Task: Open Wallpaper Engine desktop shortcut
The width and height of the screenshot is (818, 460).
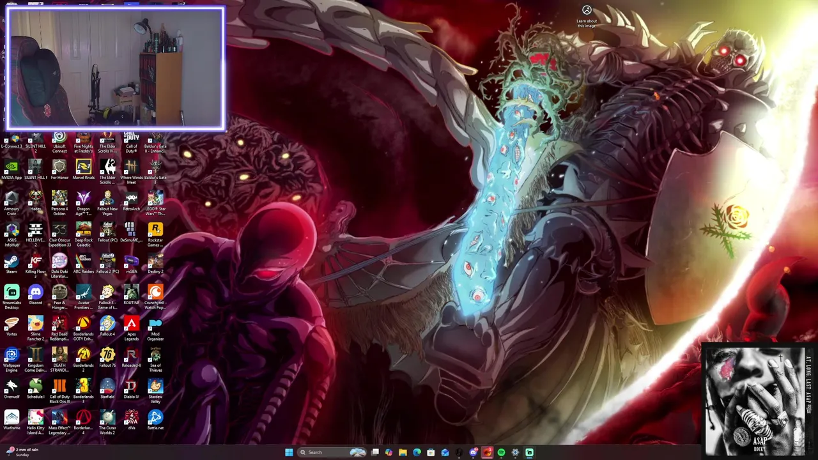Action: pyautogui.click(x=12, y=360)
